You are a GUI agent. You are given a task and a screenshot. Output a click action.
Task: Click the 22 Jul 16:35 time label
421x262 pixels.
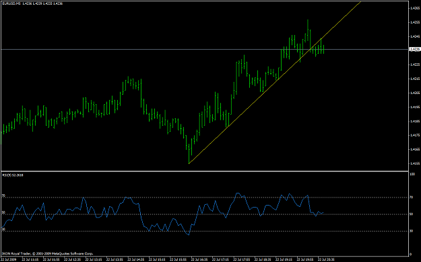tap(199, 259)
